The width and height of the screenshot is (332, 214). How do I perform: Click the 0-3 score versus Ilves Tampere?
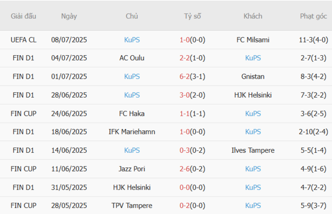coord(185,150)
